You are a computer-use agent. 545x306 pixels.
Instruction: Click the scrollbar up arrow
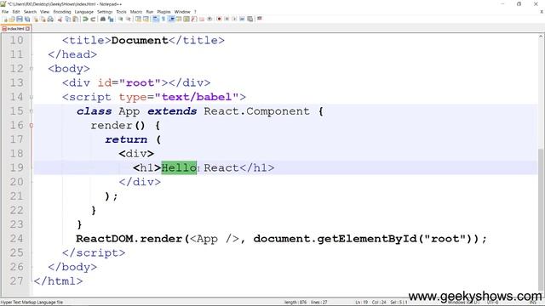point(542,37)
